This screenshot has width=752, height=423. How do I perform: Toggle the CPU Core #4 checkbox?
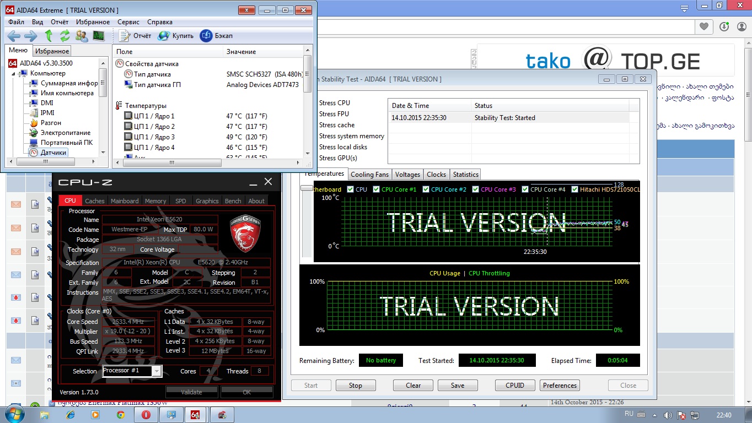[525, 189]
